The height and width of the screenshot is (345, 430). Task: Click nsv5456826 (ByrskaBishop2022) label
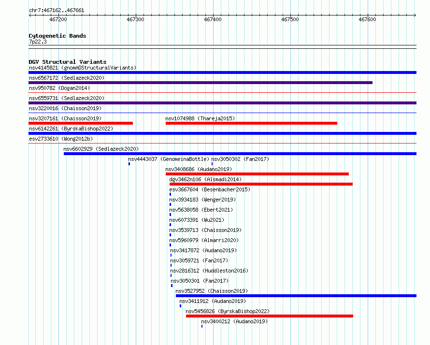click(228, 311)
